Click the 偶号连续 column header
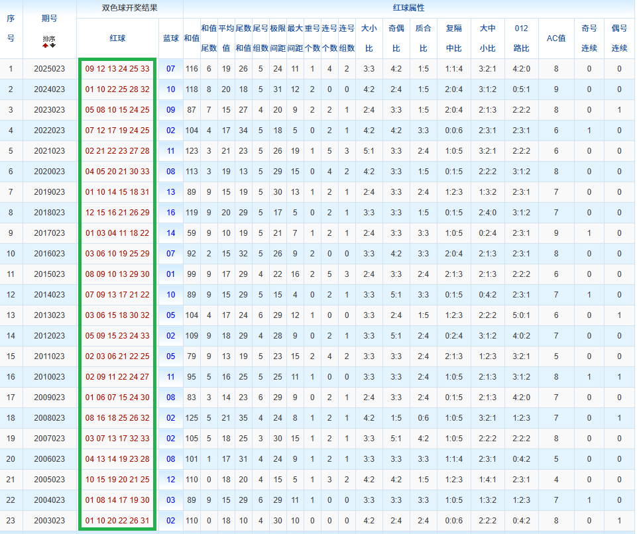This screenshot has height=534, width=637. pos(619,38)
